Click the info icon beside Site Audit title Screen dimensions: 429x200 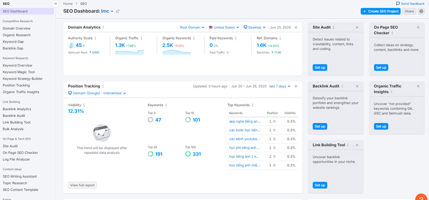tap(334, 27)
